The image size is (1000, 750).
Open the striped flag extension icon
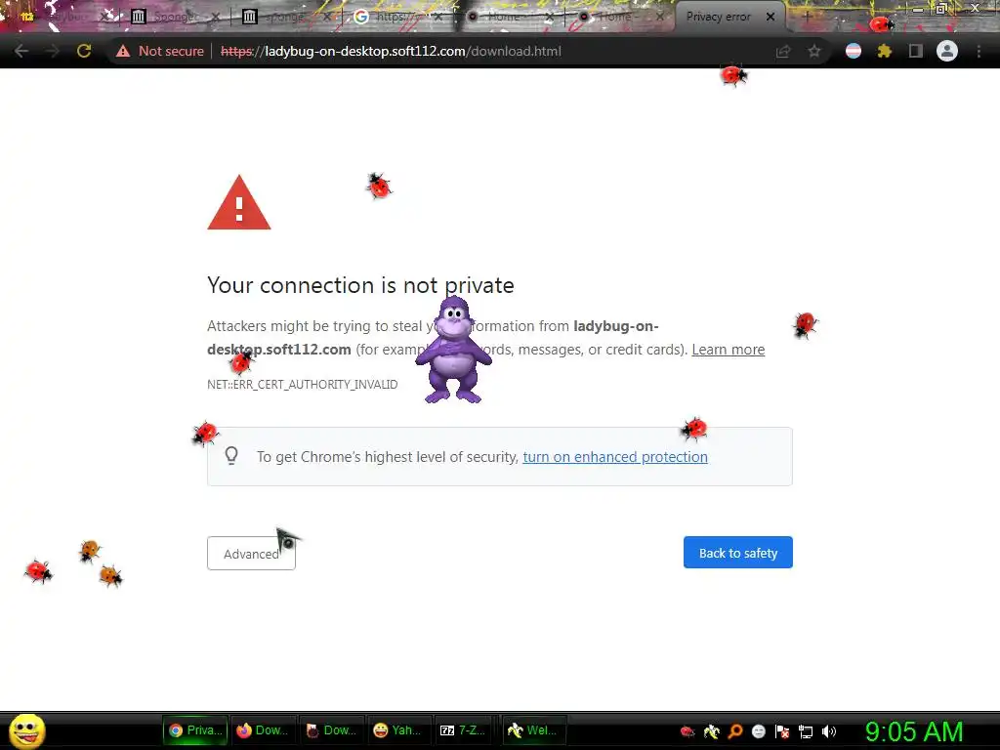pyautogui.click(x=854, y=51)
